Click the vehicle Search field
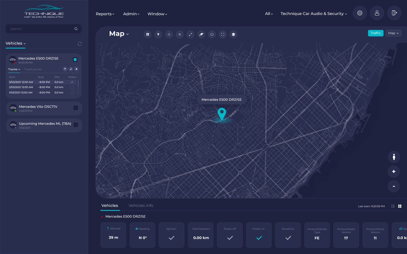 [41, 29]
